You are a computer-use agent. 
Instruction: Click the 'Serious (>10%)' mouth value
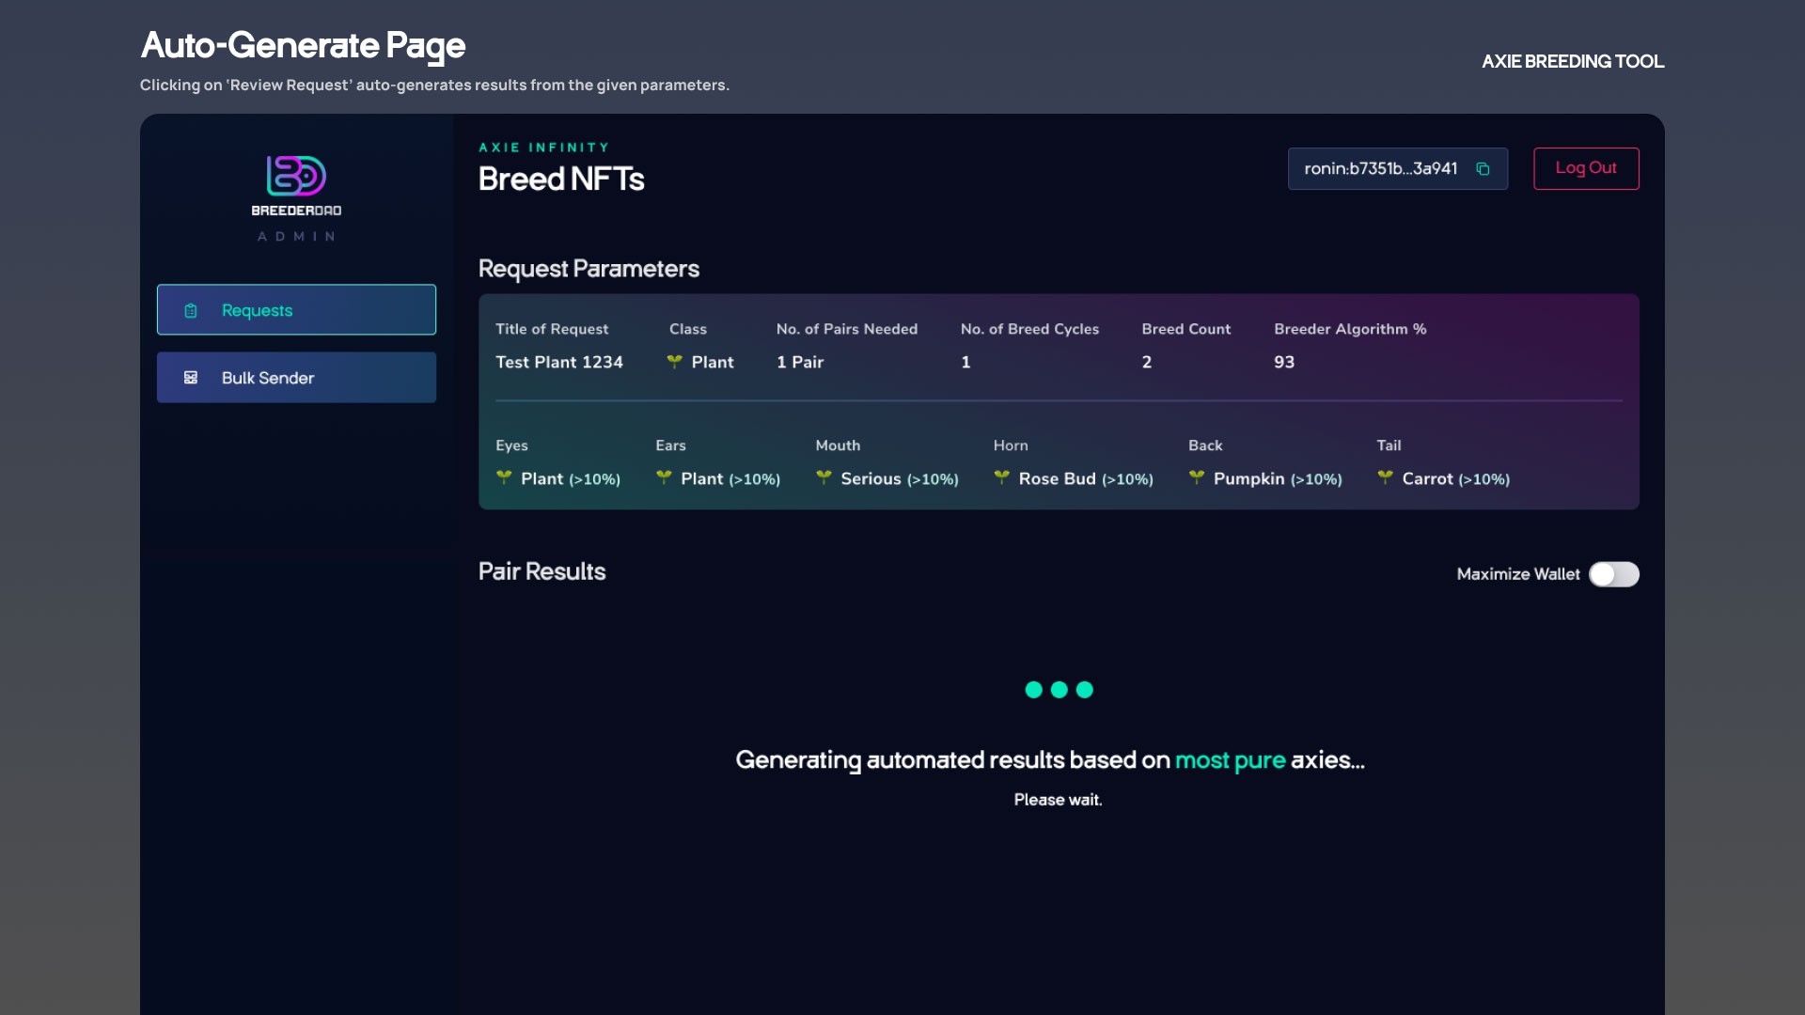click(900, 478)
